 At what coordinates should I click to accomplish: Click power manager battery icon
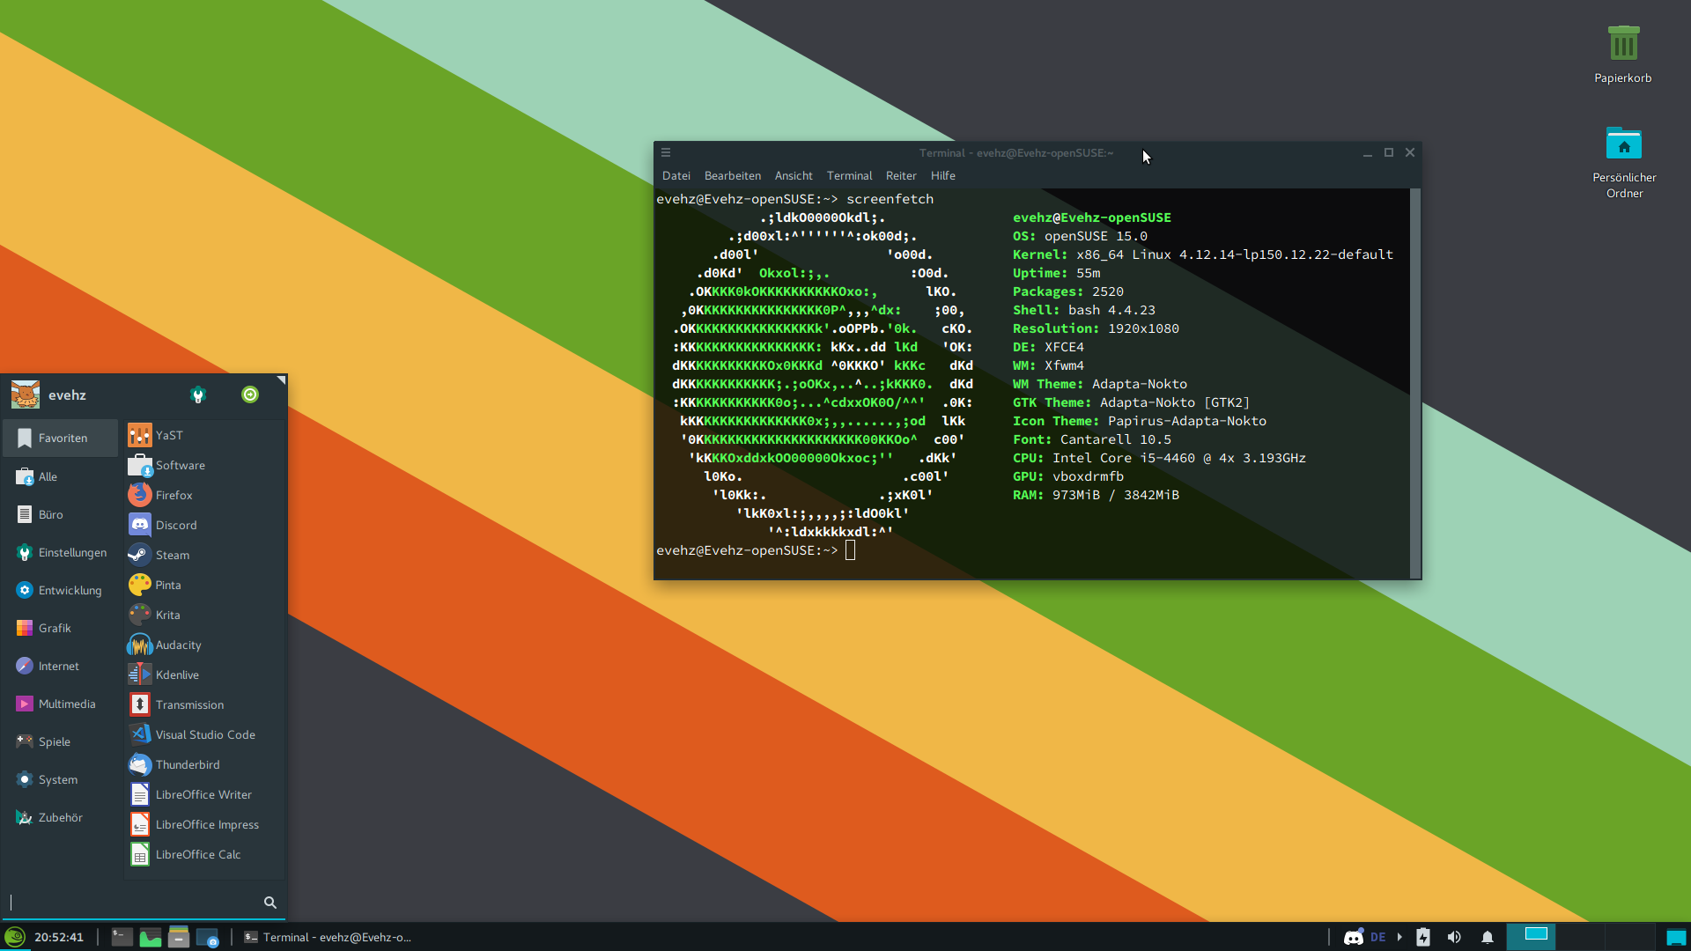[1423, 937]
